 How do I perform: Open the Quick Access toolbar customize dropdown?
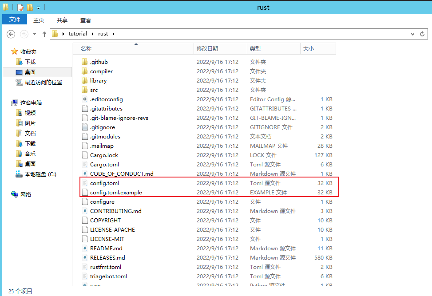click(38, 7)
